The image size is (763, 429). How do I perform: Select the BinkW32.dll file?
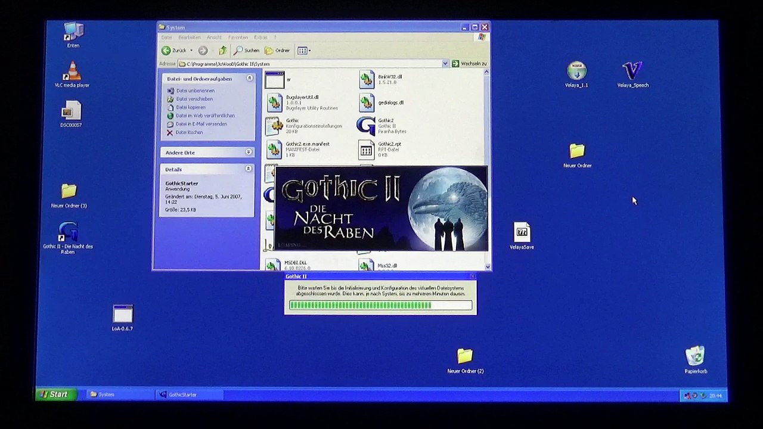pos(381,79)
